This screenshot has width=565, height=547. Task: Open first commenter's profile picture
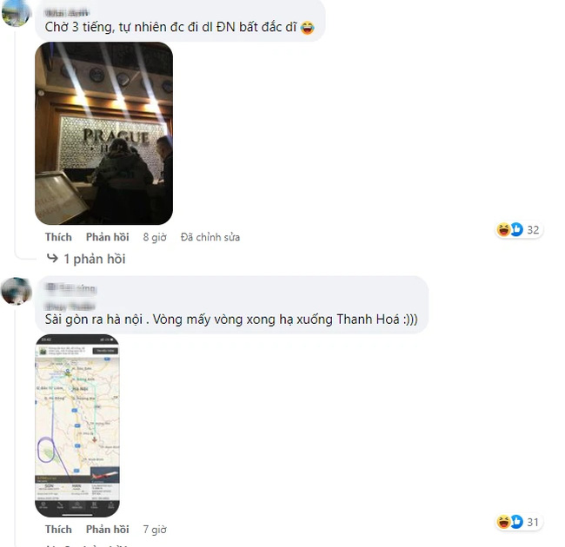click(15, 13)
